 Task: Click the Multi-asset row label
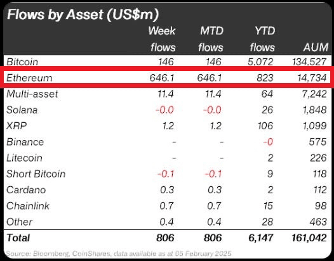pos(32,94)
